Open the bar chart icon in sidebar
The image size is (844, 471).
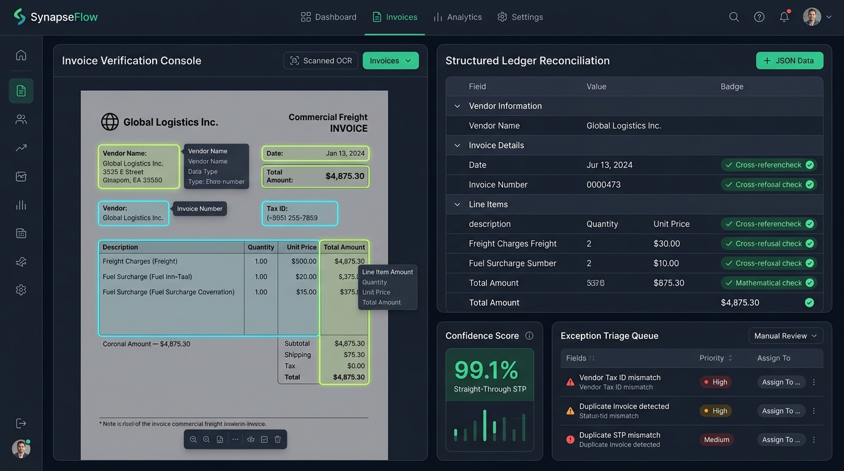[x=21, y=205]
